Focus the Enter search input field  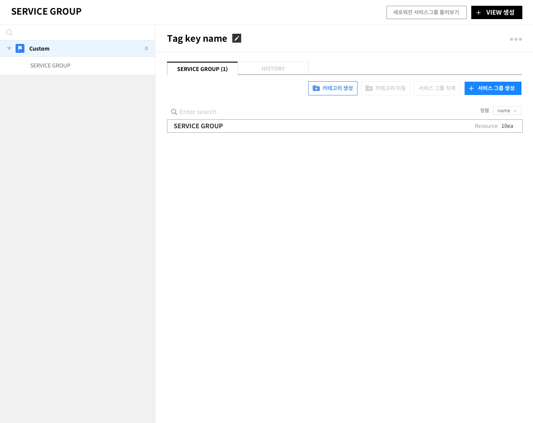point(266,112)
